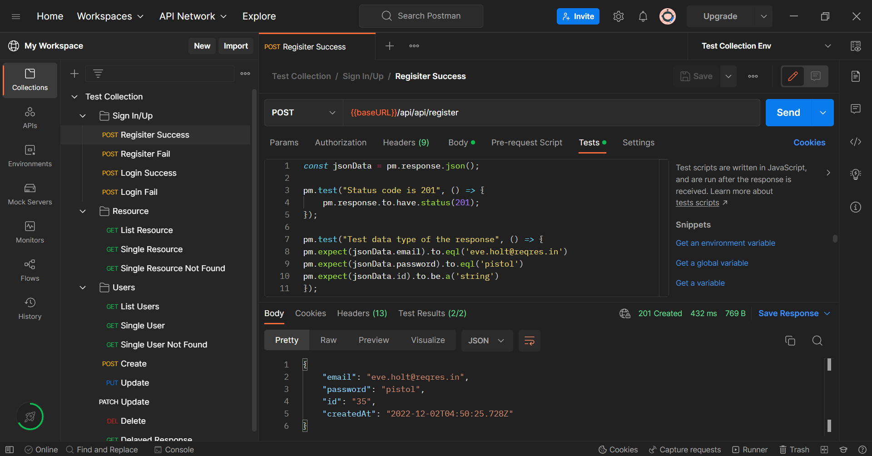This screenshot has height=456, width=872.
Task: Open the Send button dropdown arrow
Action: click(x=823, y=113)
